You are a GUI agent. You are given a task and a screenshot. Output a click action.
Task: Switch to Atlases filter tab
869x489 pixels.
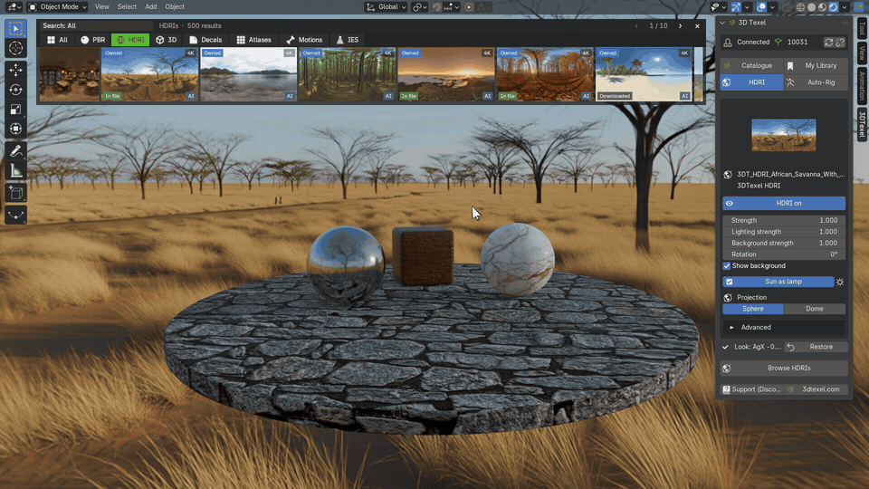click(x=253, y=40)
